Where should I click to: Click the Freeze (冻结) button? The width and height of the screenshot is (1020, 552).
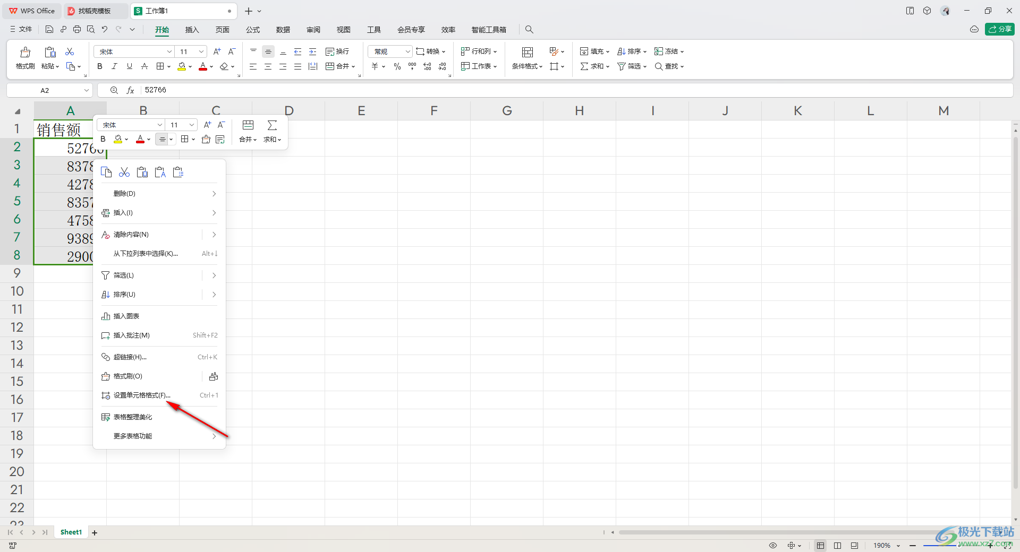pyautogui.click(x=669, y=51)
